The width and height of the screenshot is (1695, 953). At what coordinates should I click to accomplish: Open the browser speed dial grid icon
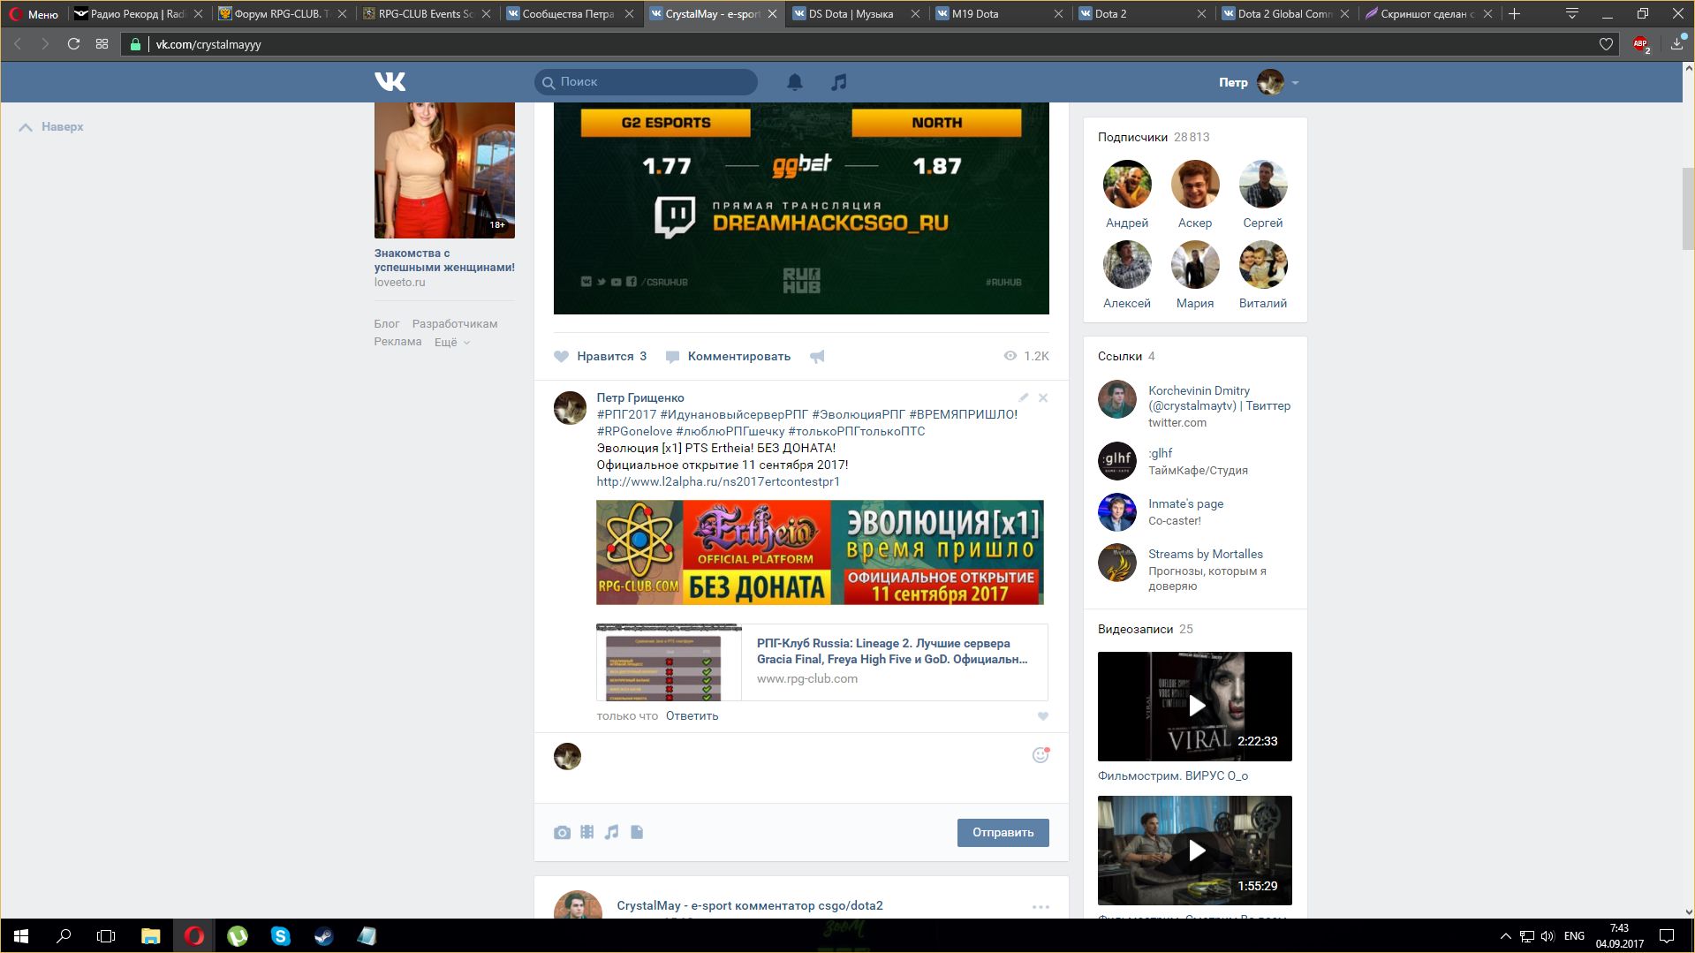(102, 44)
